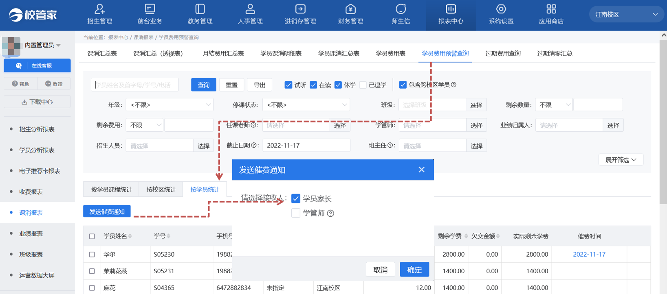Viewport: 667px width, 294px height.
Task: Check the 学管师 recipient checkbox
Action: [296, 213]
